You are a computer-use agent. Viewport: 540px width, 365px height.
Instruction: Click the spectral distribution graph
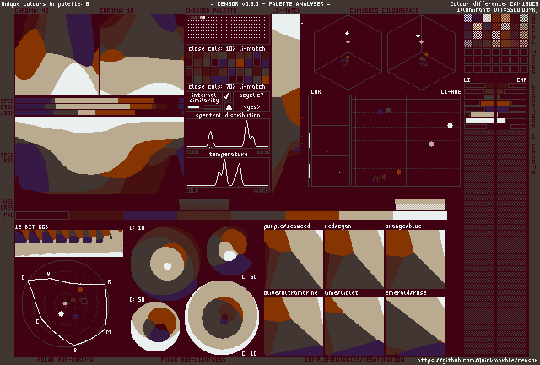(x=228, y=134)
